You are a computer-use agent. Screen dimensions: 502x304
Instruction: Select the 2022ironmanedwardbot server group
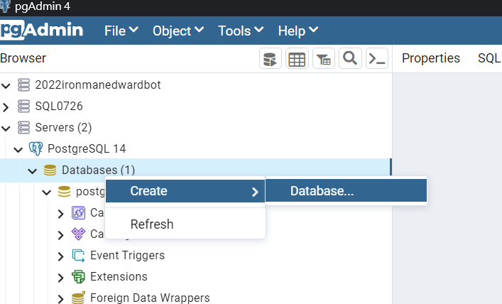(98, 85)
